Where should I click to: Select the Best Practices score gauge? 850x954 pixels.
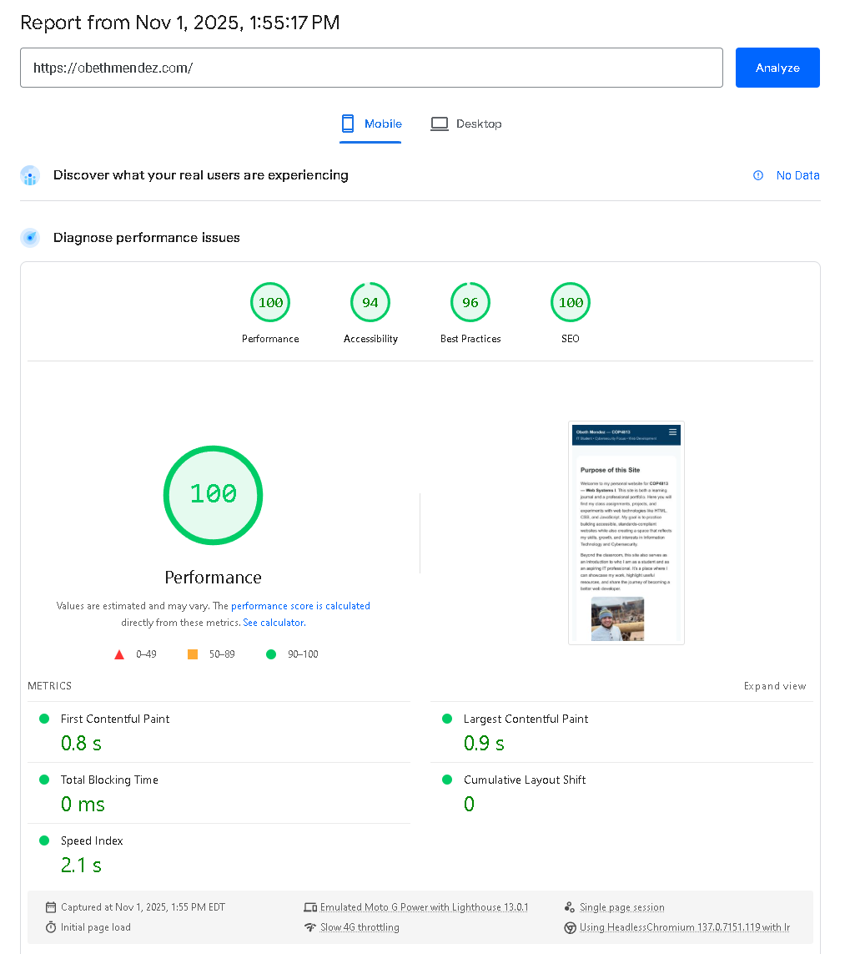(x=470, y=303)
